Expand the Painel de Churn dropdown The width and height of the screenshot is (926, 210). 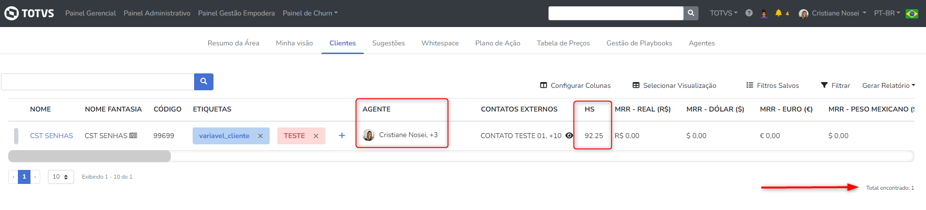[310, 13]
